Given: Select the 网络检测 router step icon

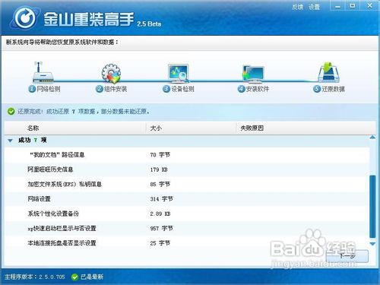Looking at the screenshot, I should [x=43, y=72].
